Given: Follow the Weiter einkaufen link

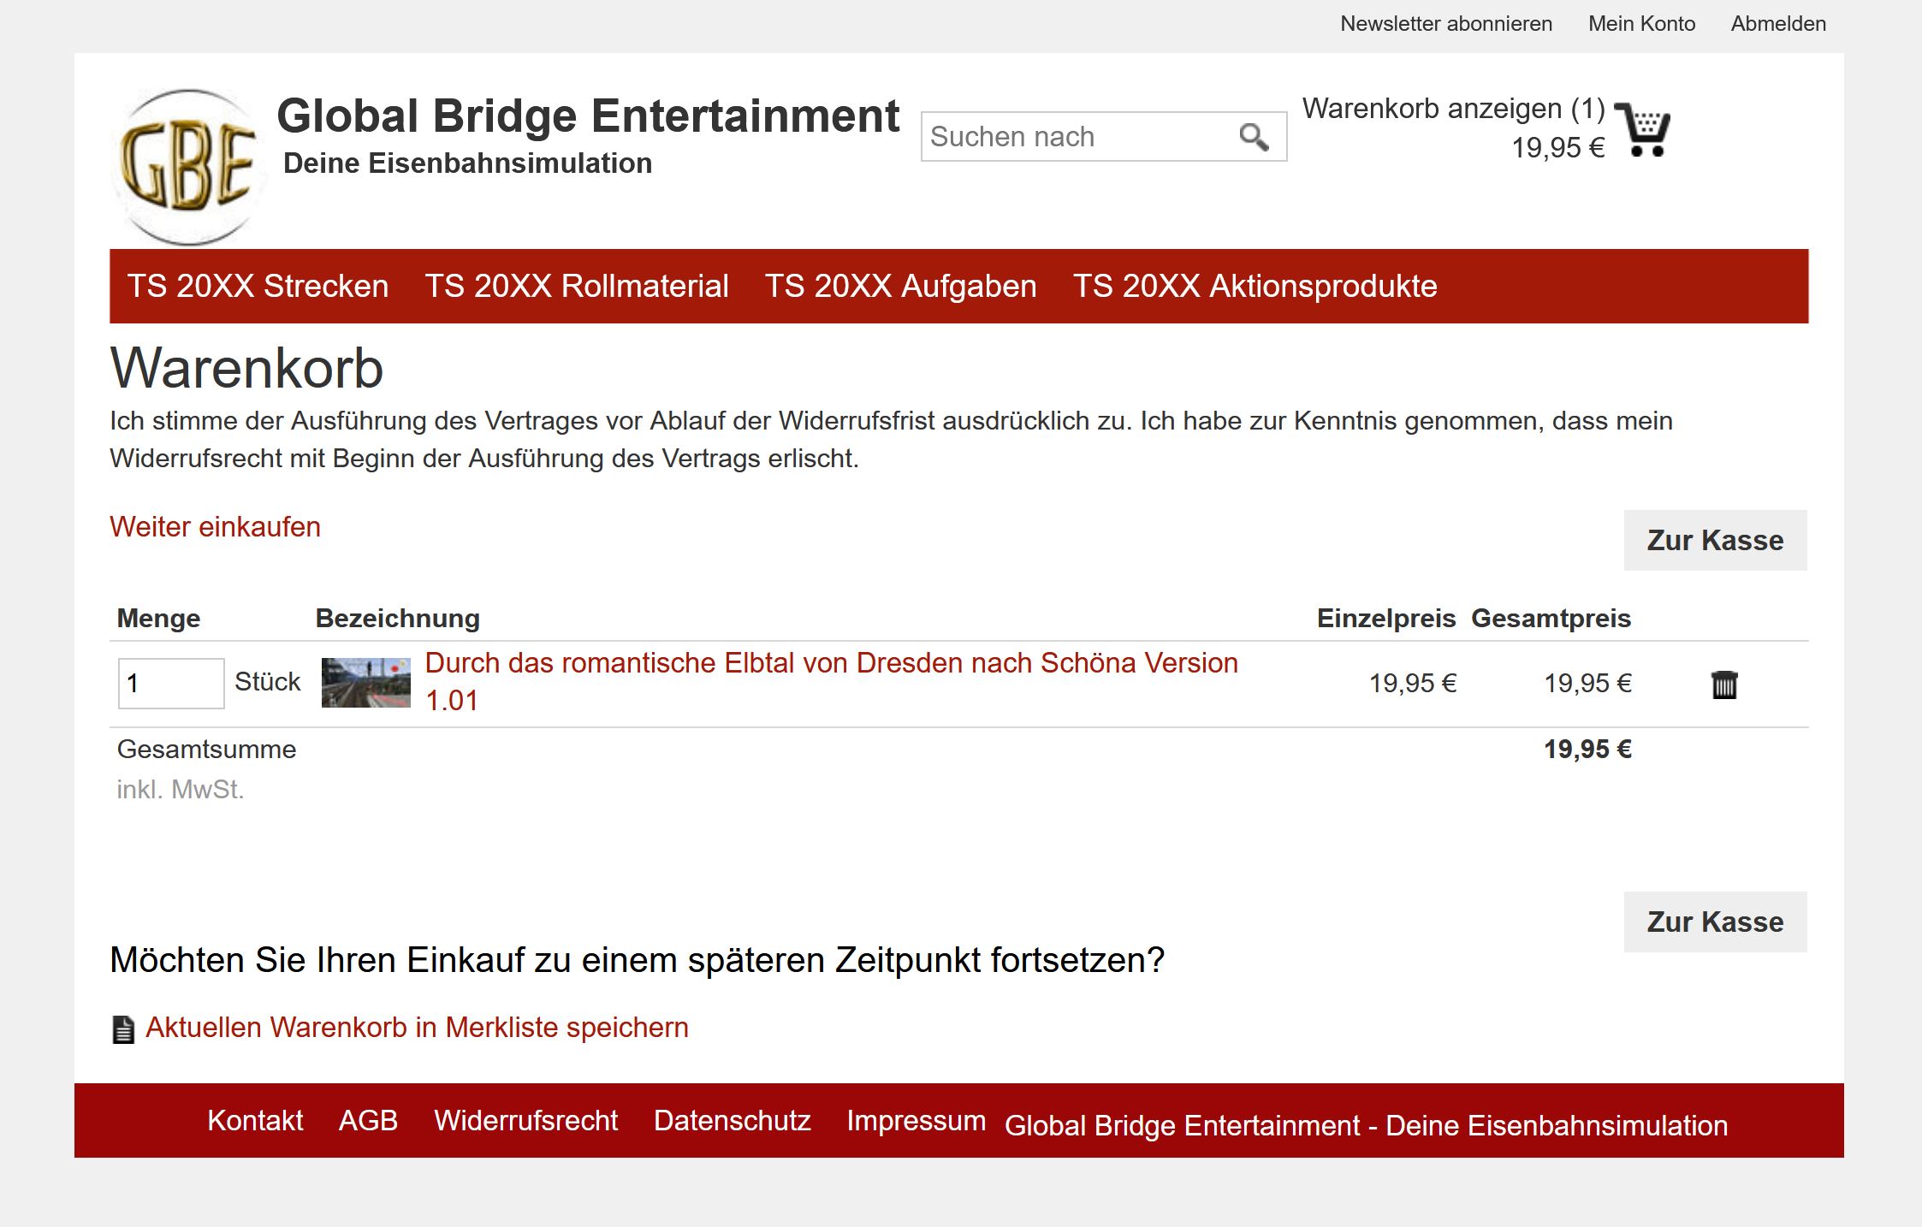Looking at the screenshot, I should [215, 527].
